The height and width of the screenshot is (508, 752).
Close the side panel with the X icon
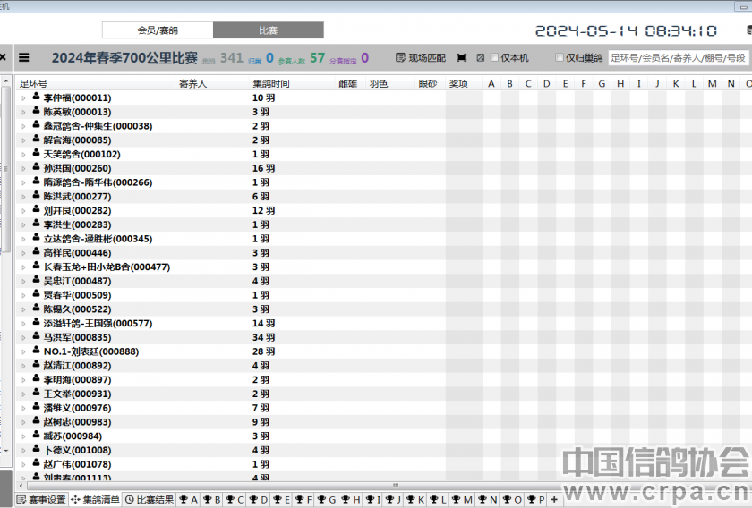pyautogui.click(x=4, y=57)
